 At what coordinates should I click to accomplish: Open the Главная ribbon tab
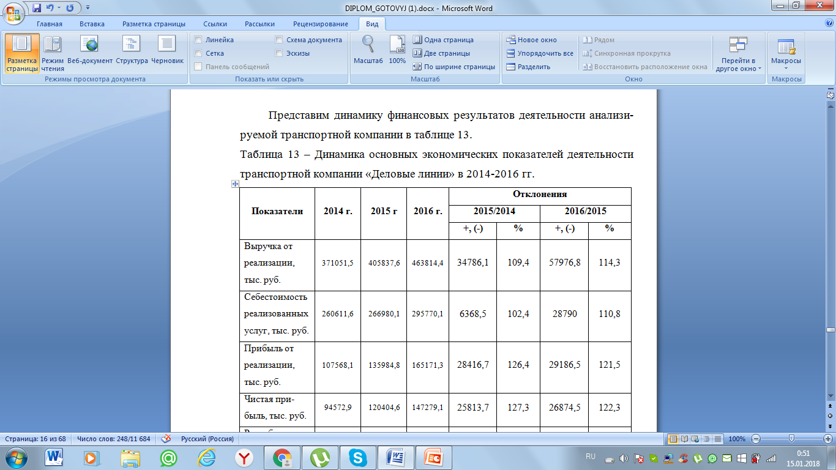click(x=50, y=24)
